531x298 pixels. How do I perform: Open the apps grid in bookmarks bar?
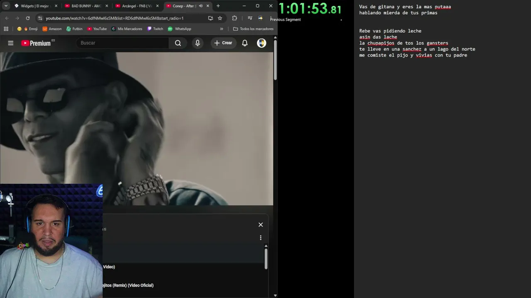pyautogui.click(x=6, y=29)
